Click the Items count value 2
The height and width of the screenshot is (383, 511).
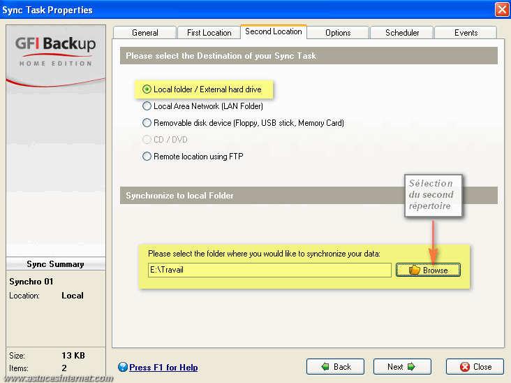pos(64,368)
